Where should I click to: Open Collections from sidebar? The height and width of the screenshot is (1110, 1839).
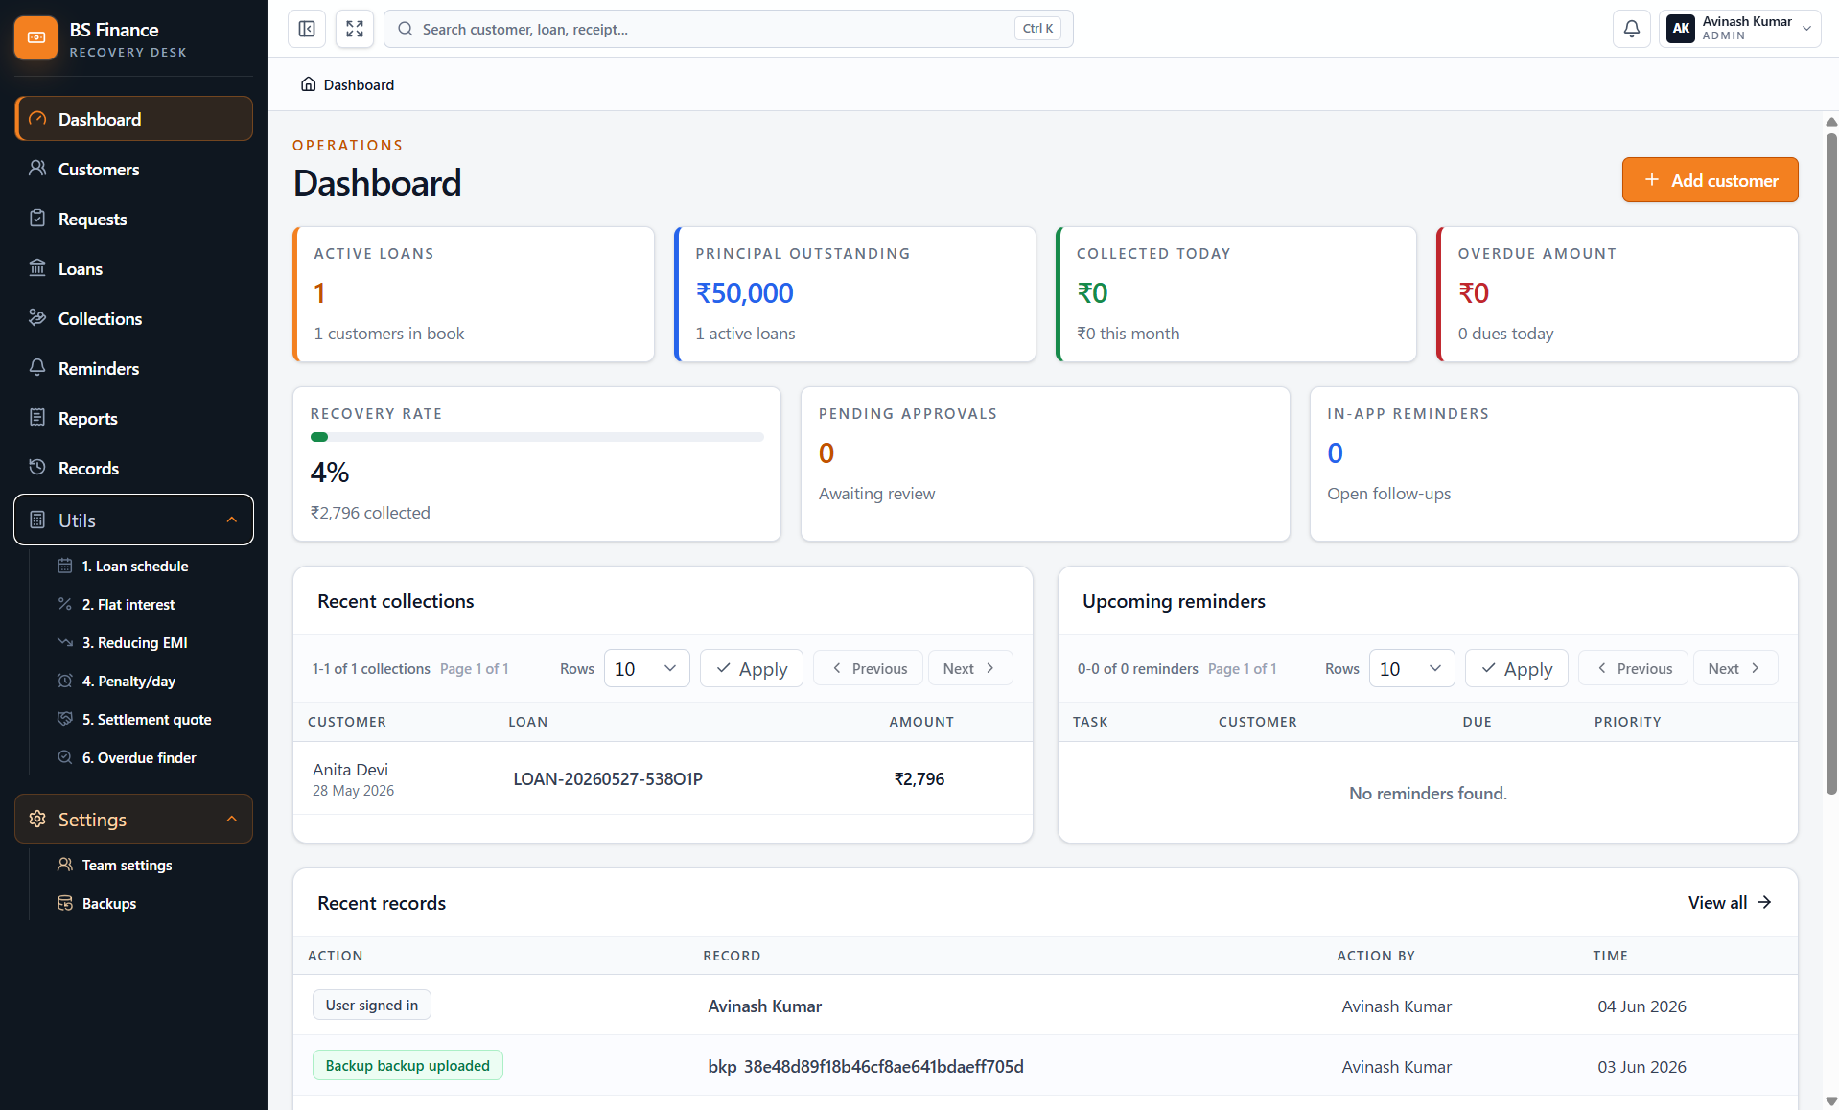pyautogui.click(x=134, y=318)
